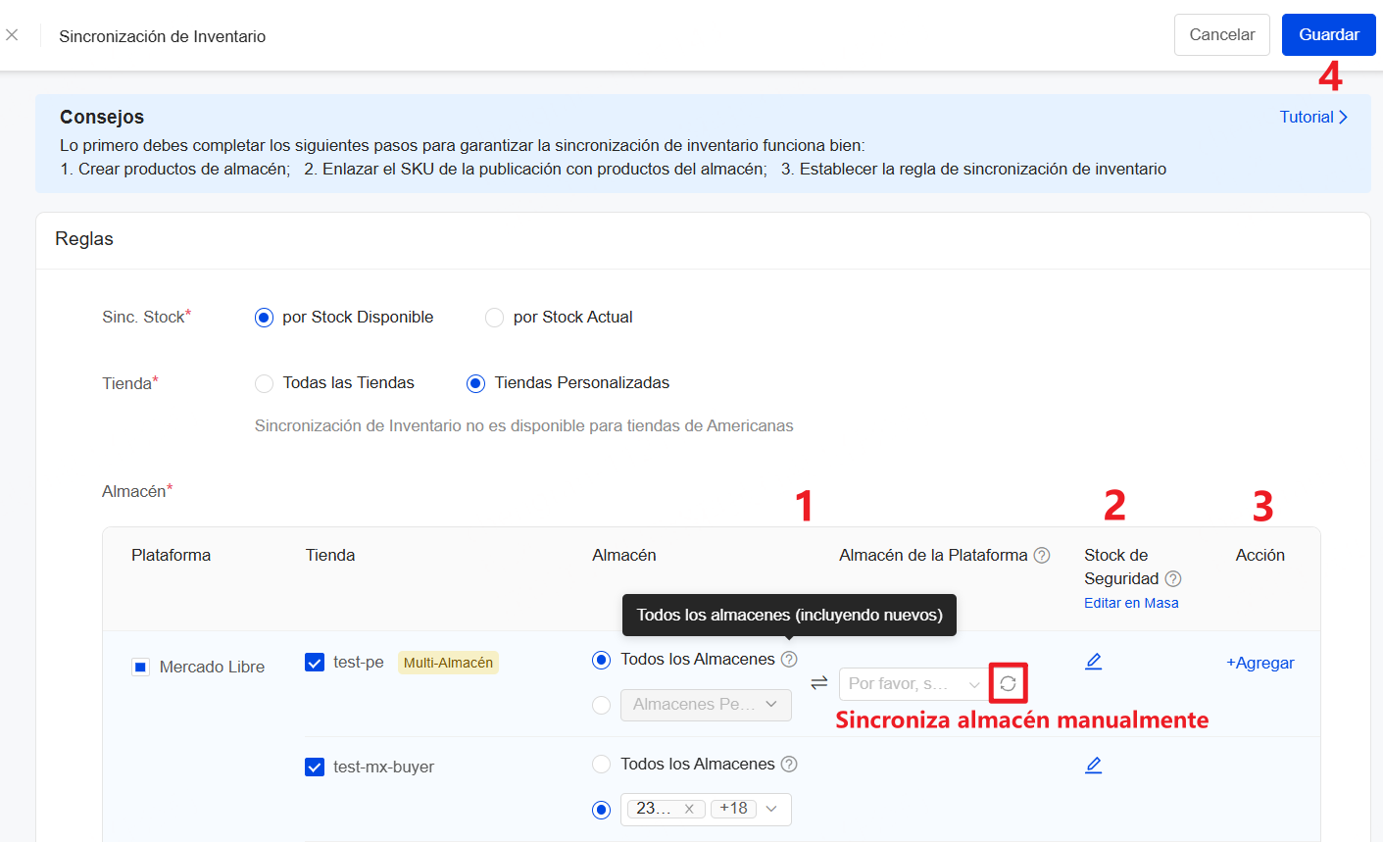This screenshot has width=1383, height=842.
Task: Select 'Todas las Tiendas' for Tienda
Action: coord(264,383)
